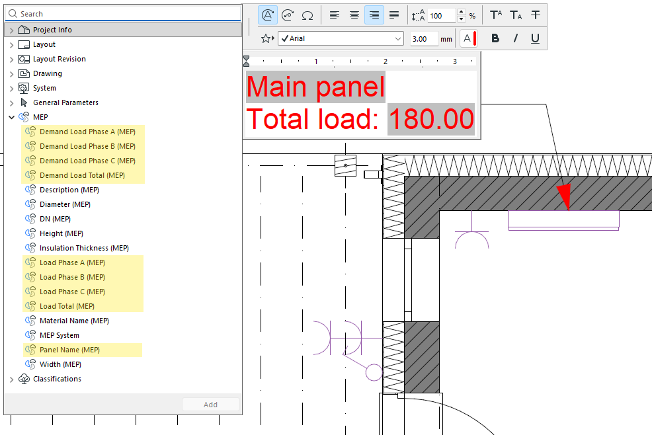Apply superscript formatting
The height and width of the screenshot is (435, 652).
click(496, 15)
